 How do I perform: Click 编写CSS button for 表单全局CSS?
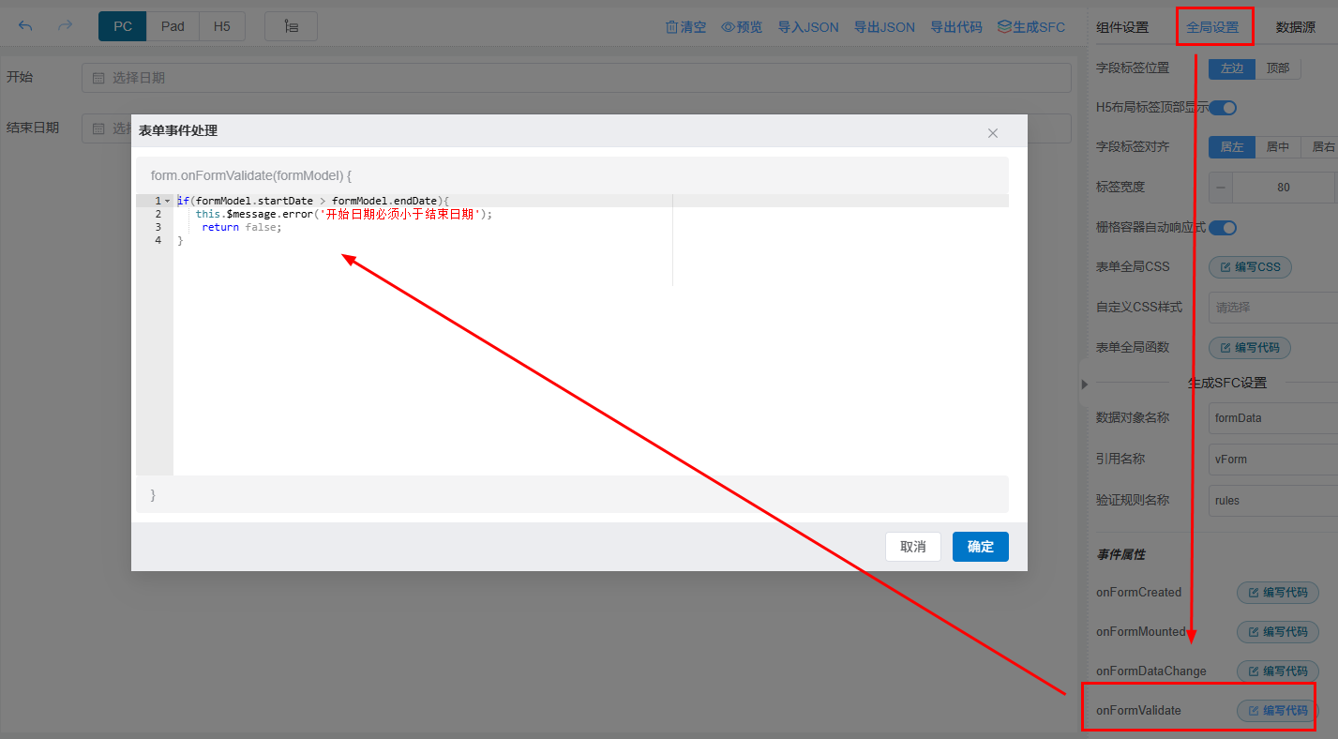(1250, 267)
